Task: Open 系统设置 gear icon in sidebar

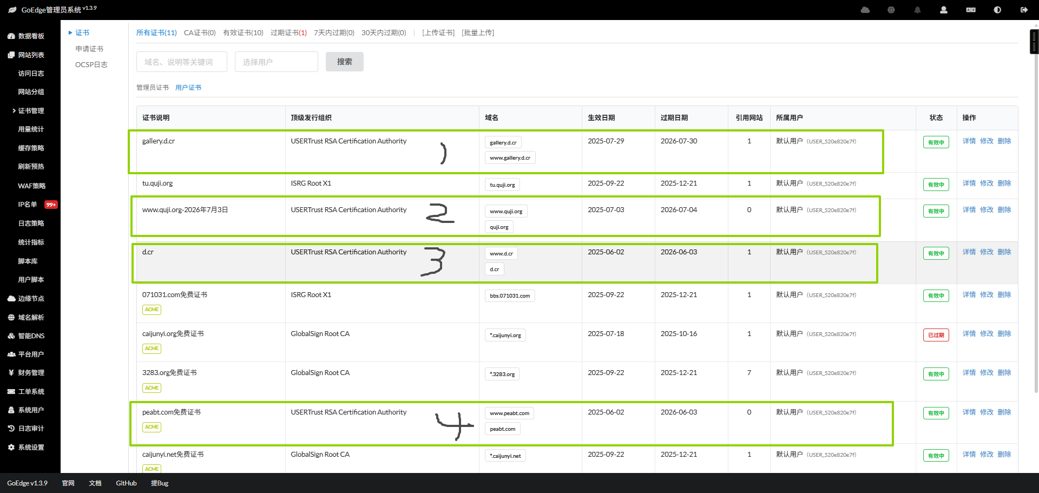Action: pyautogui.click(x=11, y=448)
